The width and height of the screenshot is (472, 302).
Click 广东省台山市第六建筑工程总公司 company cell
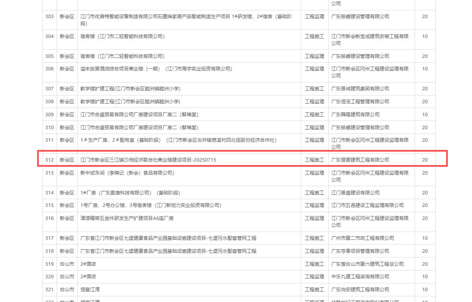367,264
